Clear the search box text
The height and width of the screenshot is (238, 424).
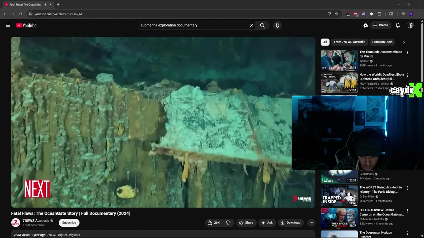[252, 25]
